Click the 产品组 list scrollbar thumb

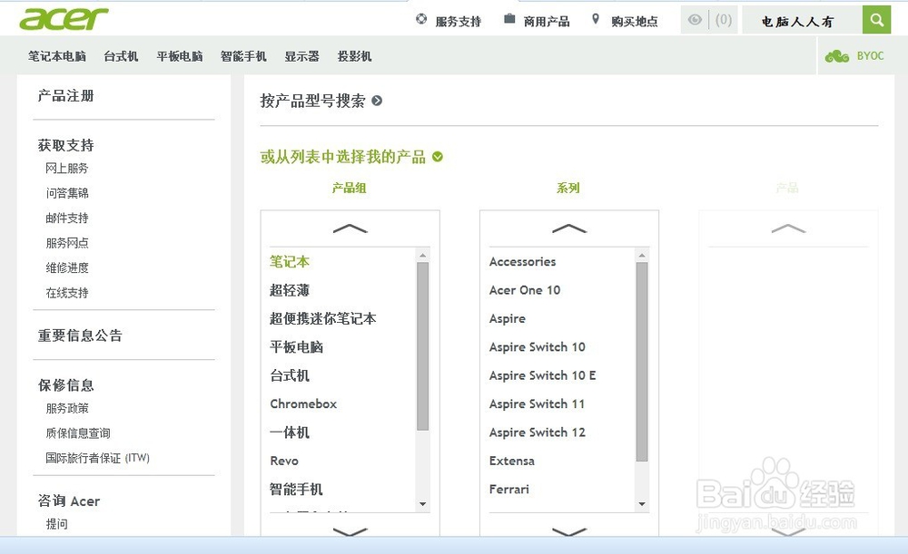(423, 346)
